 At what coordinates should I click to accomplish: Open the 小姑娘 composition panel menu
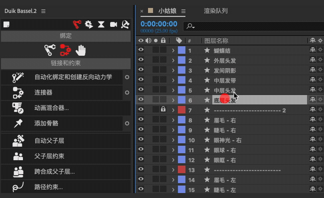pos(183,11)
